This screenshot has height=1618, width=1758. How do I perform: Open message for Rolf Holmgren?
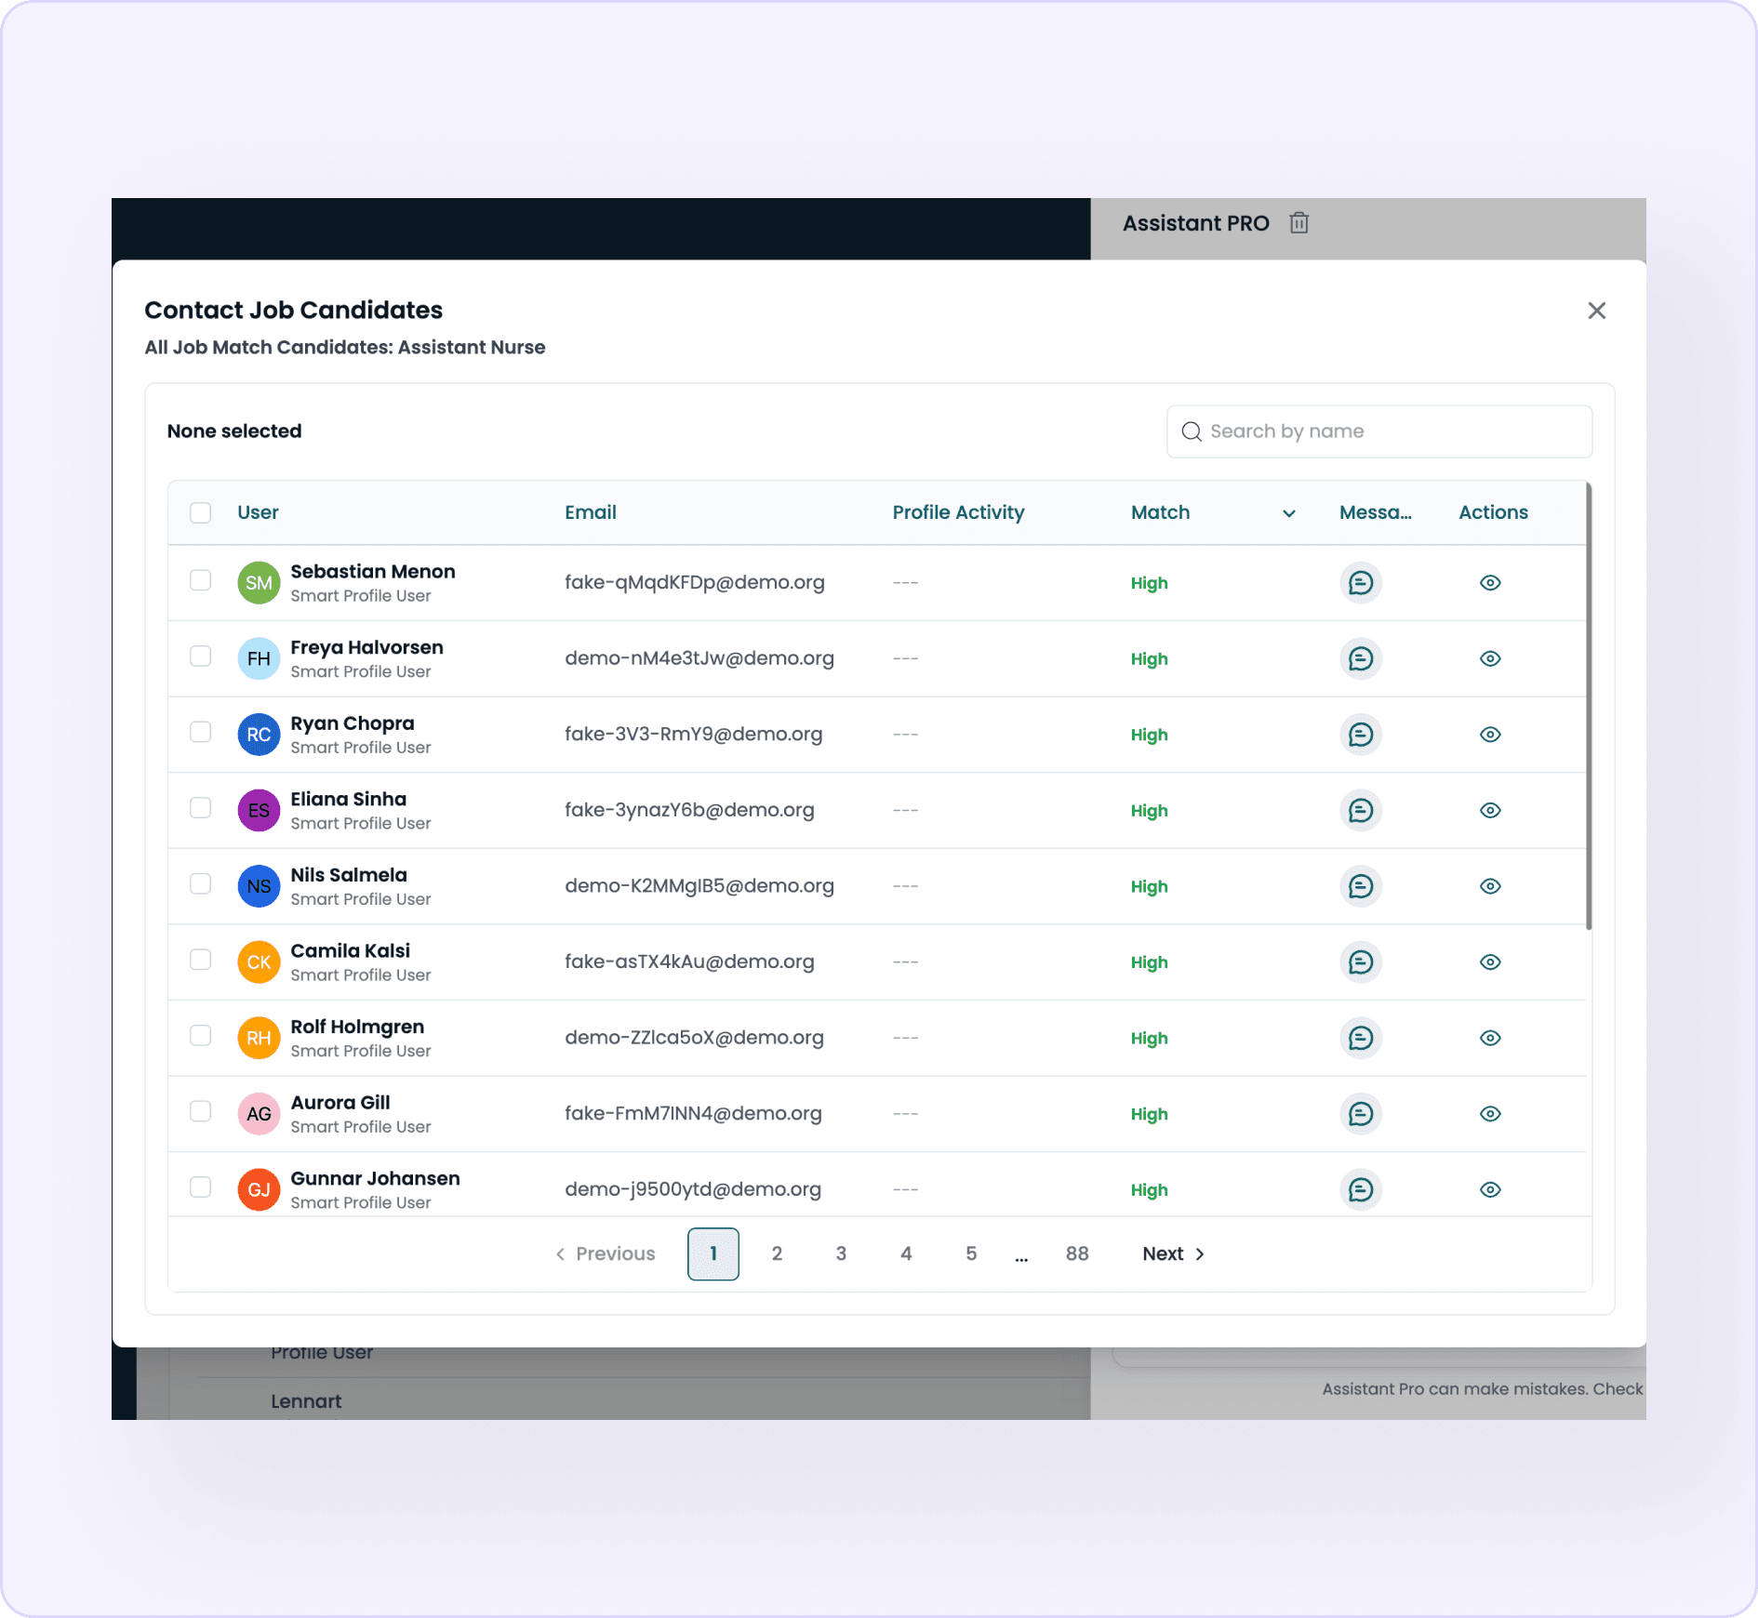[1361, 1038]
